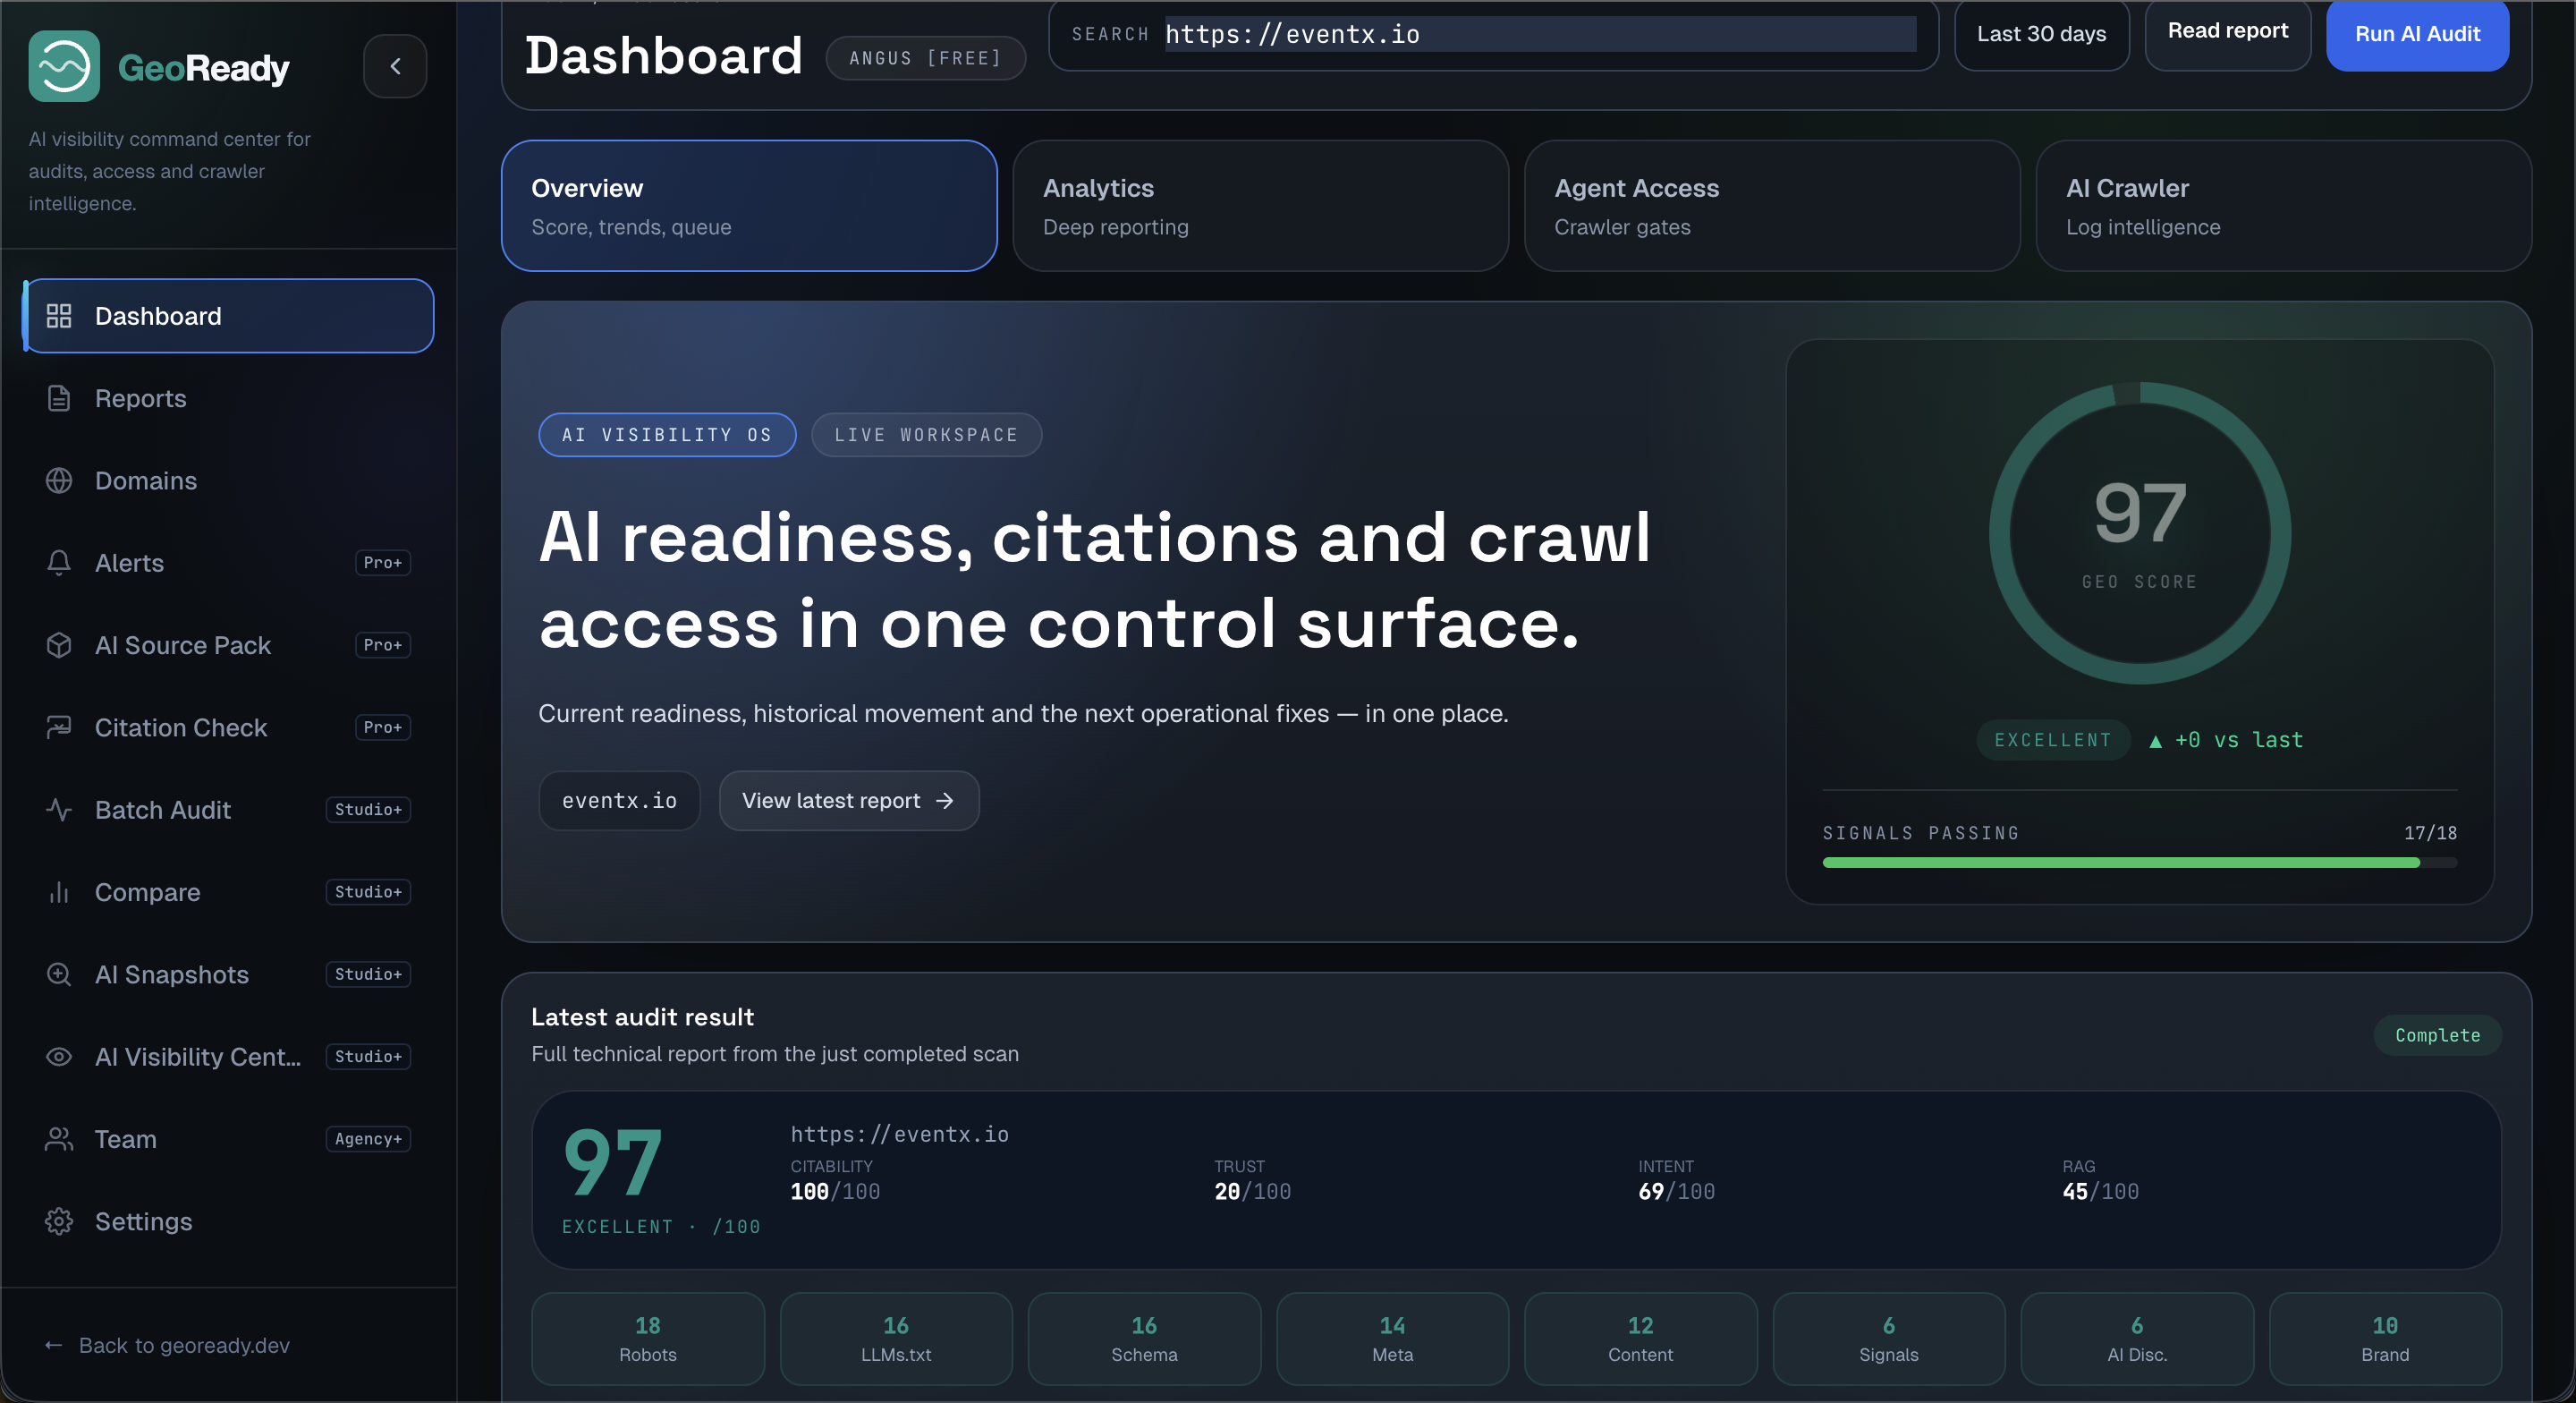Click the AI Source Pack box icon
Viewport: 2576px width, 1403px height.
pyautogui.click(x=59, y=645)
